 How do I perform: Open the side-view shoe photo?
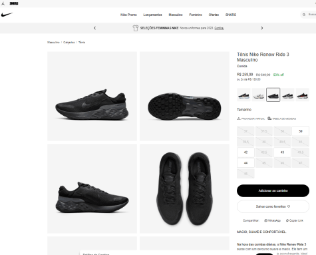point(92,97)
